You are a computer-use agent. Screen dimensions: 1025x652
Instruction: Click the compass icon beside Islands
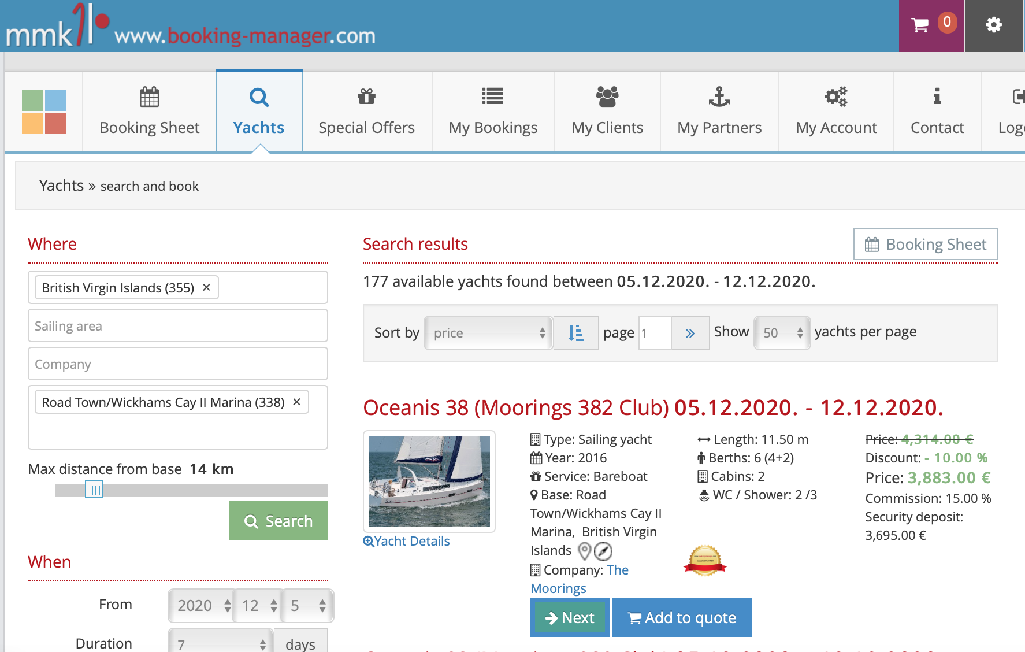point(603,551)
